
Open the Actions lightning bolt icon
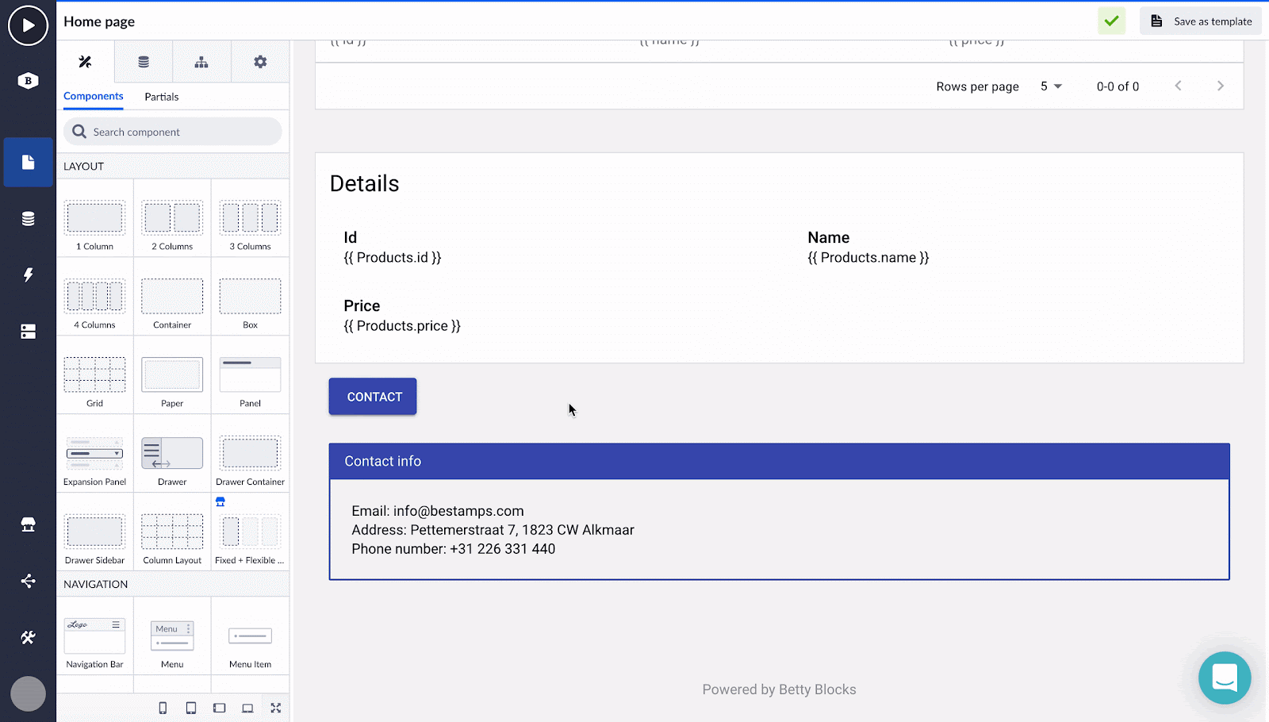28,275
